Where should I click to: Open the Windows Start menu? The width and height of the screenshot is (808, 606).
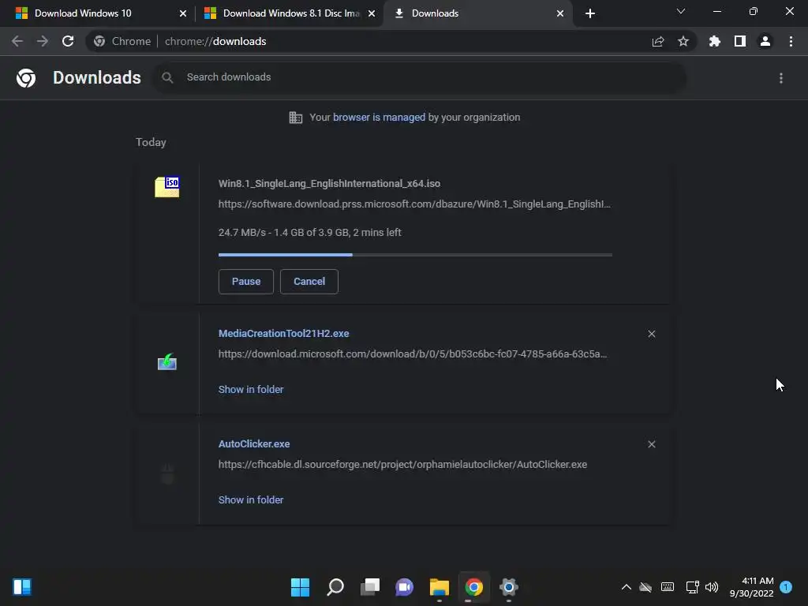coord(301,587)
